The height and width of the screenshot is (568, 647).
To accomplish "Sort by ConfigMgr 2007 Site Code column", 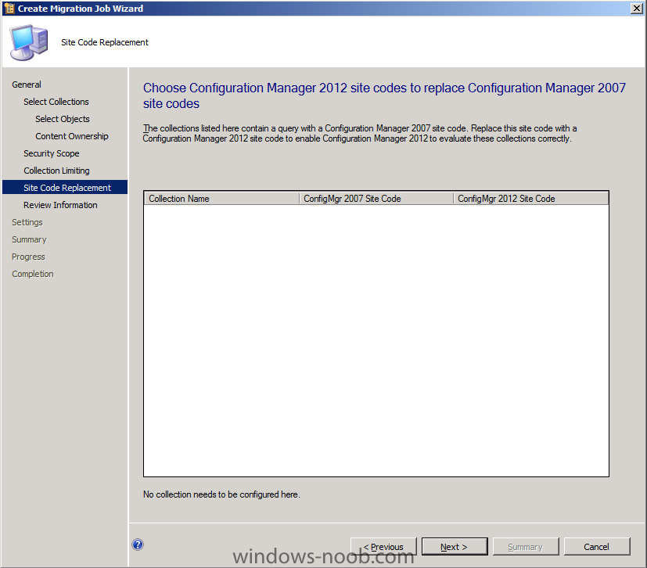I will (376, 199).
